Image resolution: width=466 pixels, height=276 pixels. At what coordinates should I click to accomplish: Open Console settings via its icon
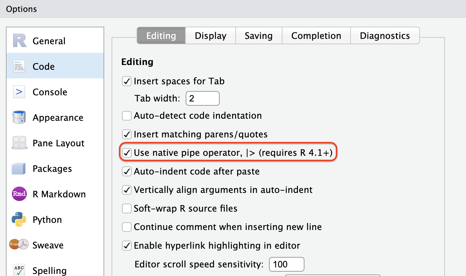pos(19,92)
